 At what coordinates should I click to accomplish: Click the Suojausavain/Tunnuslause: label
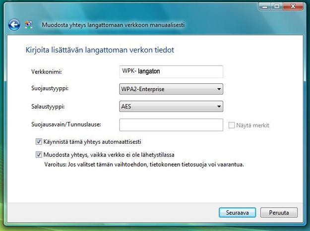pos(66,124)
